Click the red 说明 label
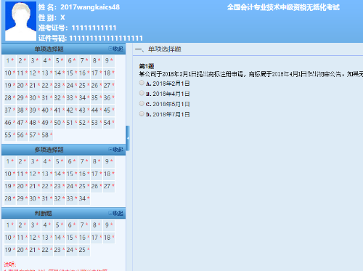Image resolution: width=363 pixels, height=271 pixels. (10, 264)
